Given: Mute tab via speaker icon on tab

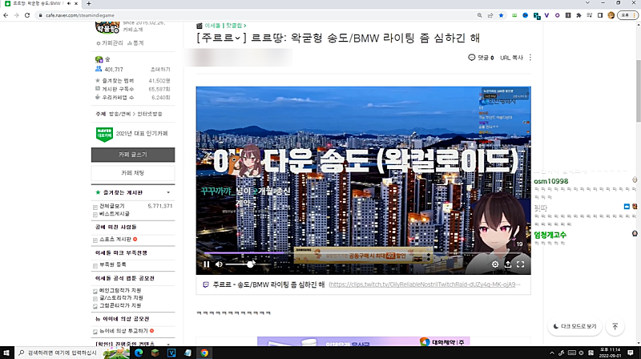Looking at the screenshot, I should point(69,3).
